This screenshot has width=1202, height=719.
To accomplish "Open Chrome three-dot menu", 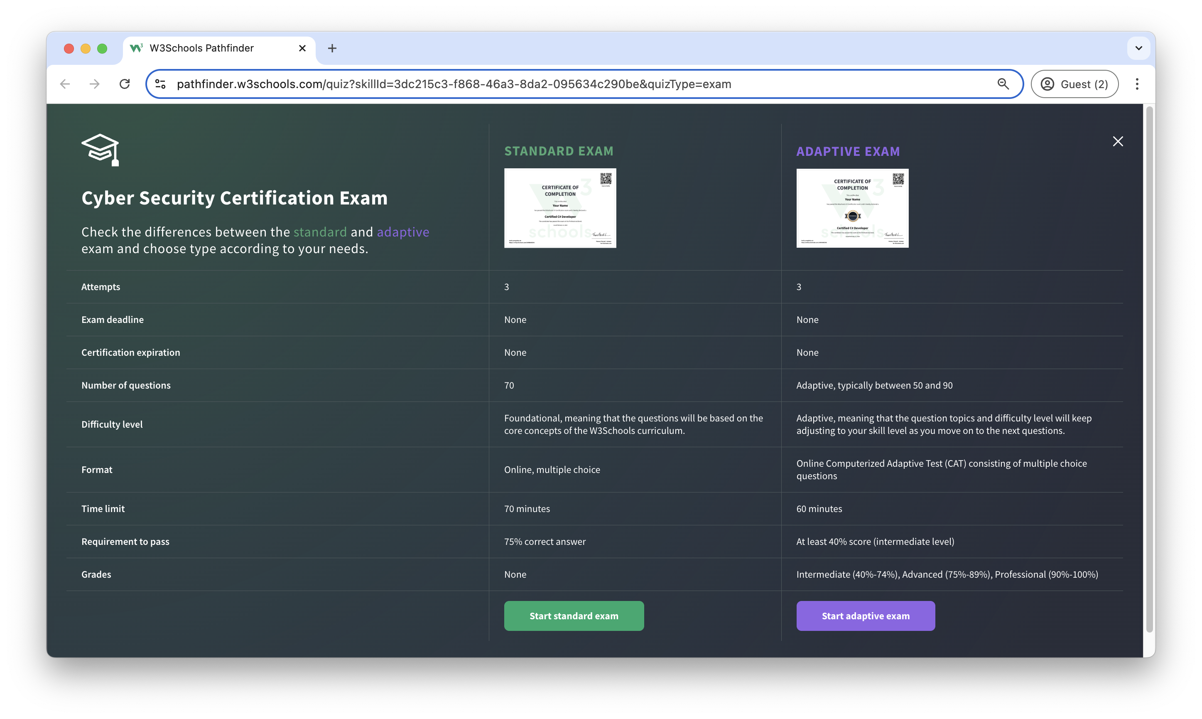I will [x=1137, y=84].
